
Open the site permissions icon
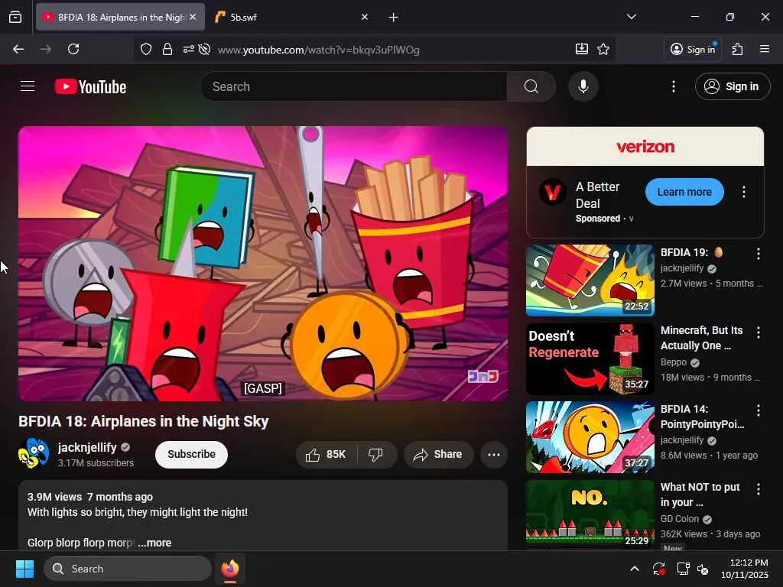[188, 49]
